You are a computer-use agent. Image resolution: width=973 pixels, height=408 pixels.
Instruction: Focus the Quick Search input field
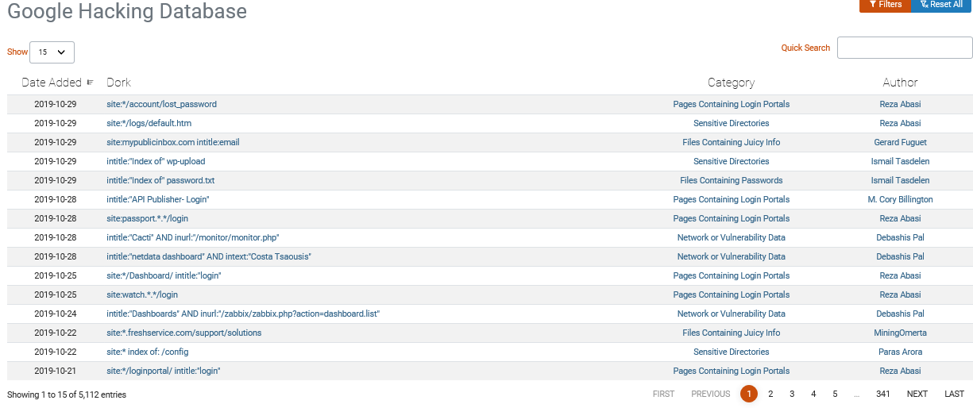pos(905,48)
